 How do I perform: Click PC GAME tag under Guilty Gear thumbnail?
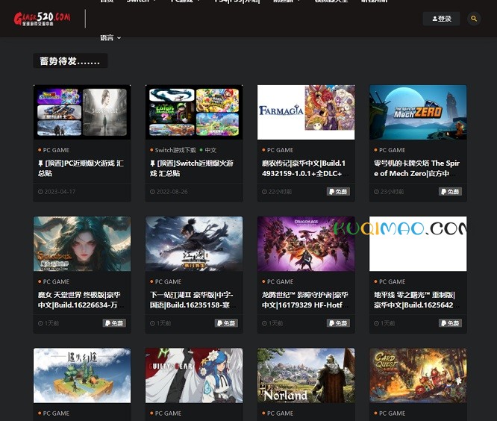(x=166, y=414)
